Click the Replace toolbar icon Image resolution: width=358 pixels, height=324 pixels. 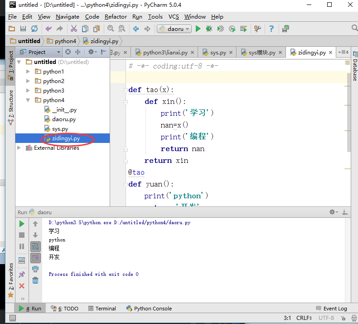[x=122, y=29]
